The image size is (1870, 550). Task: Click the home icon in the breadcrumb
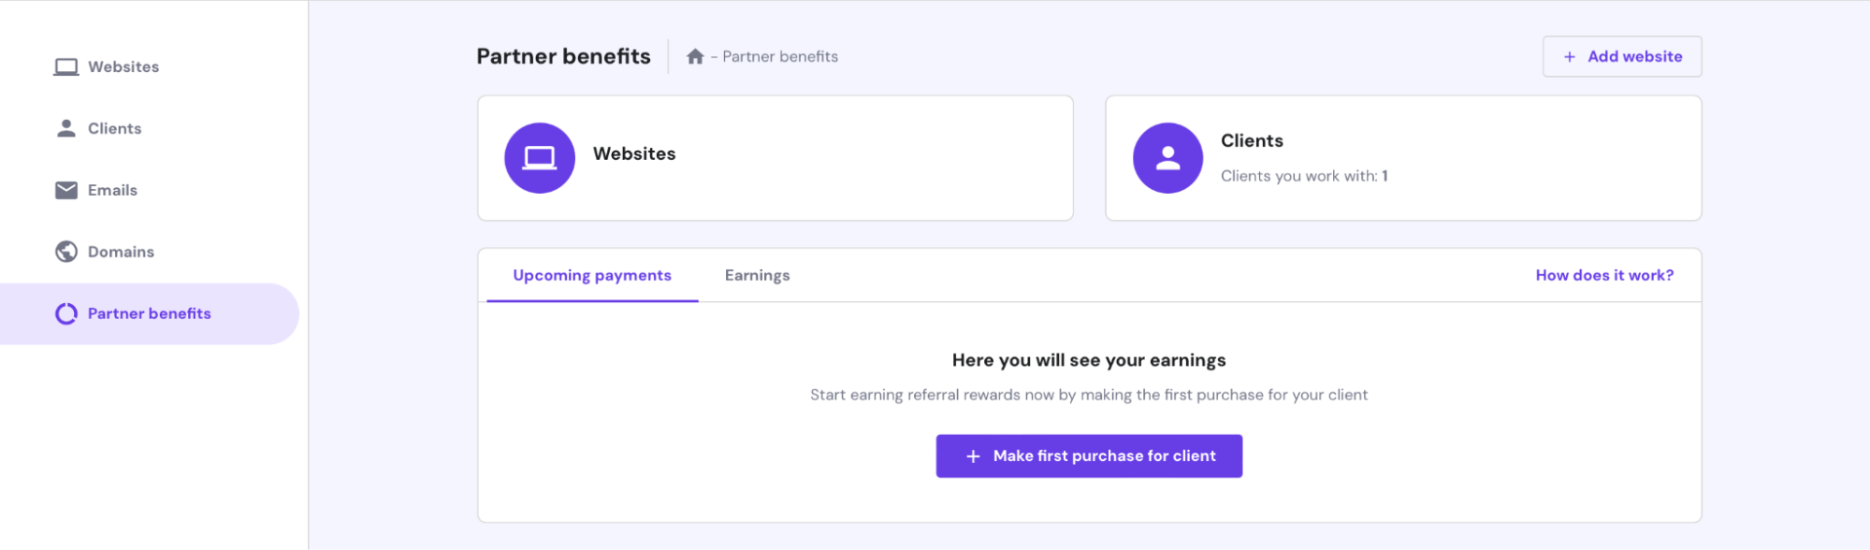[695, 56]
